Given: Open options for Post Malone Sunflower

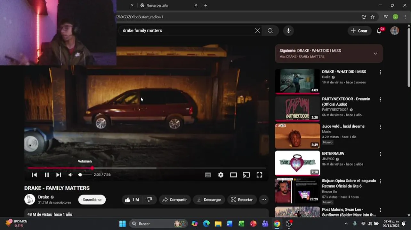Looking at the screenshot, I should [380, 210].
